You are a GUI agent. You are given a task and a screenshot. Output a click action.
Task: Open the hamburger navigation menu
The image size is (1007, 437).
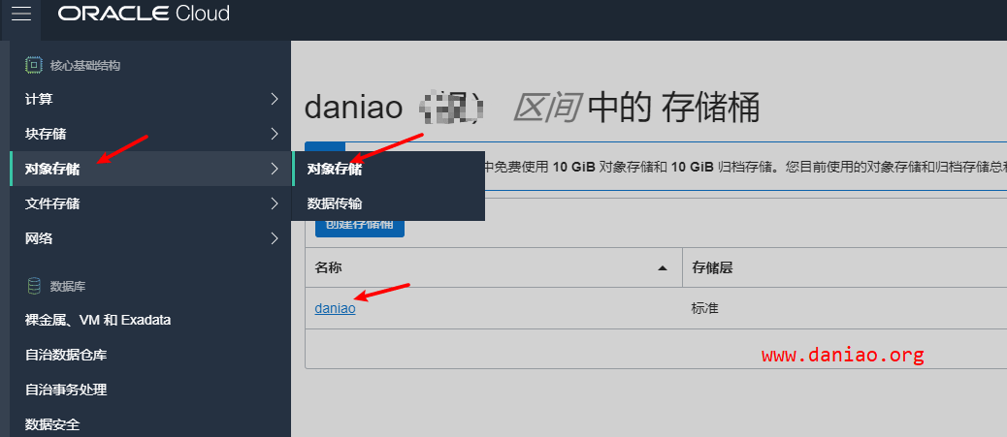(21, 15)
